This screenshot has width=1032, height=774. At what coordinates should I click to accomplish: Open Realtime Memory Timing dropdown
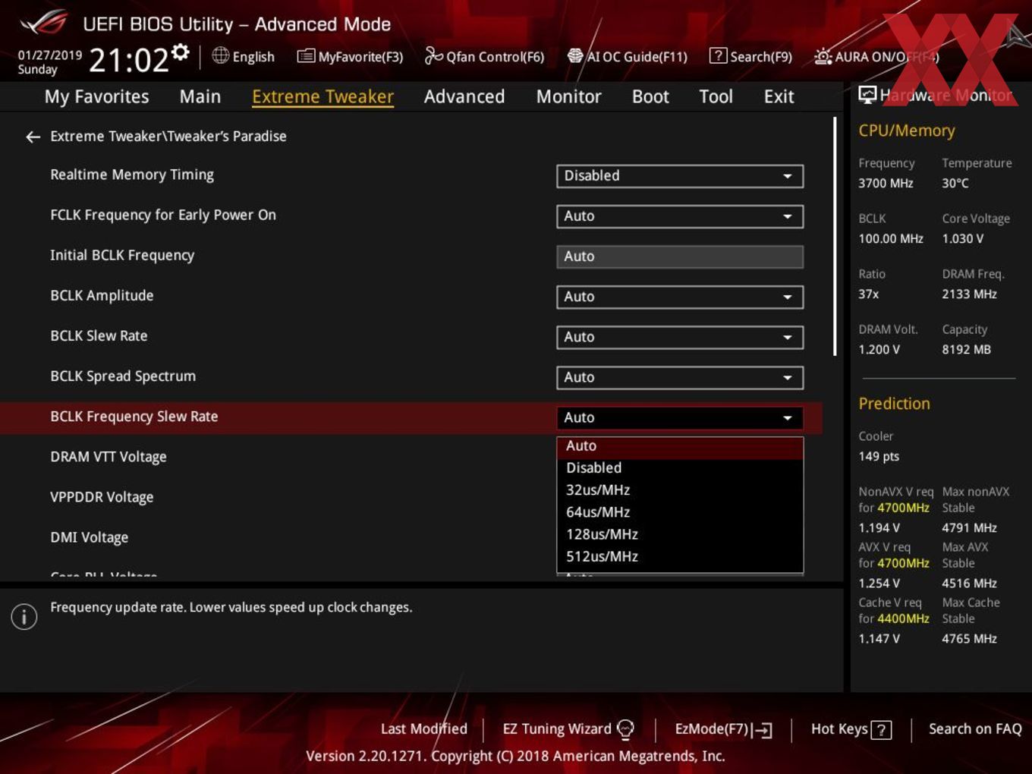point(680,176)
